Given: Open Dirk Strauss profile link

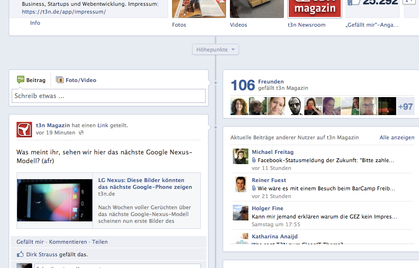Looking at the screenshot, I should [42, 254].
